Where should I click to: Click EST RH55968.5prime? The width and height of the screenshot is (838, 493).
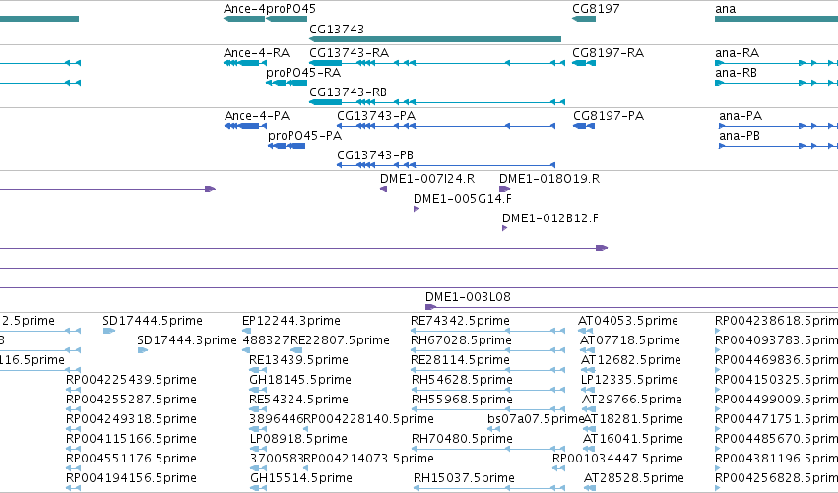[x=487, y=410]
